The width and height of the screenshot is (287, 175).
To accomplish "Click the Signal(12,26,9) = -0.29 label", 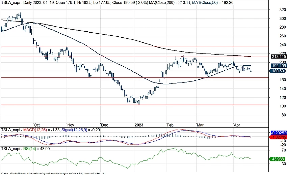I will click(81, 130).
